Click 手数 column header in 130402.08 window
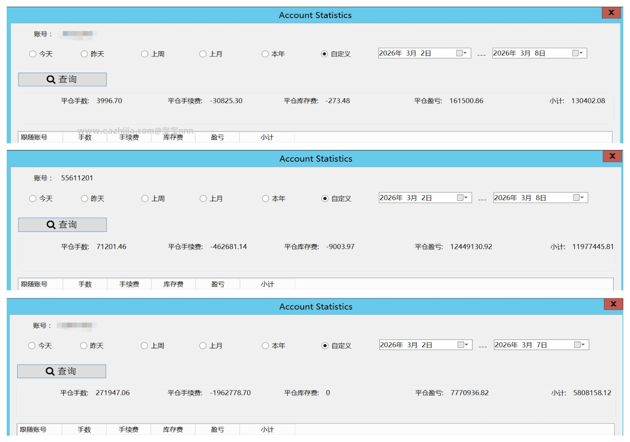This screenshot has height=442, width=630. pyautogui.click(x=85, y=137)
